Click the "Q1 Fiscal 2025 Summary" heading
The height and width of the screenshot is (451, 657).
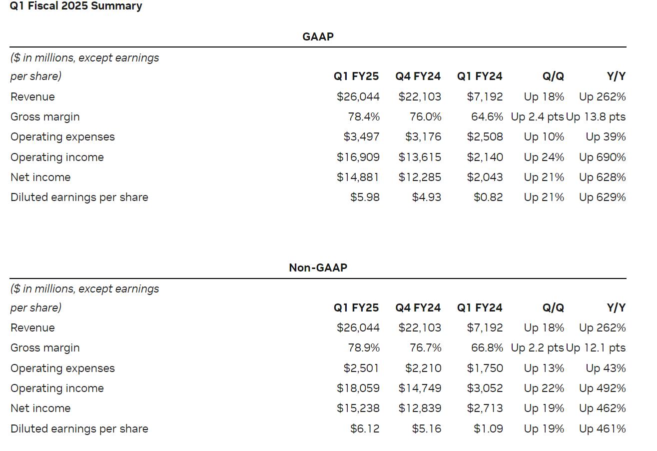(x=76, y=6)
